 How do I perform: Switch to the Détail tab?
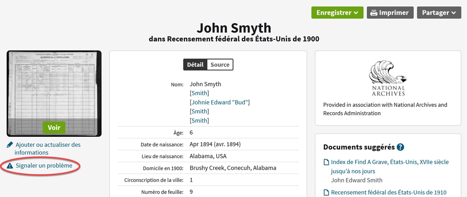coord(195,65)
